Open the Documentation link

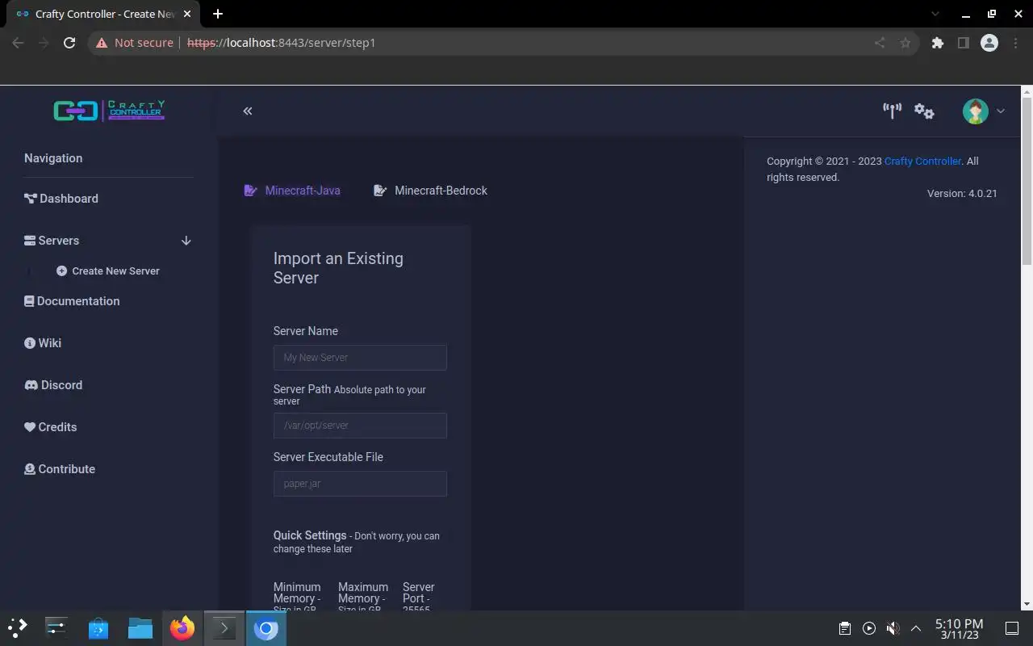tap(72, 301)
